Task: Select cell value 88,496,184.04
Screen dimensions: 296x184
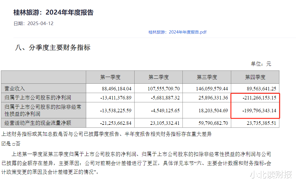Action: click(x=117, y=89)
